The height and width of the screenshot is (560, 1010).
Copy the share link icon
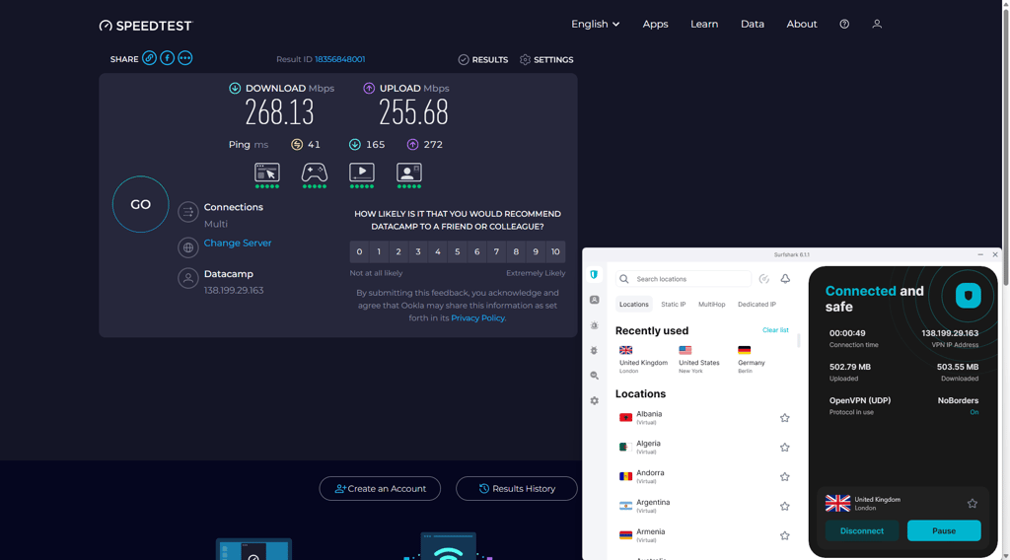click(x=149, y=58)
